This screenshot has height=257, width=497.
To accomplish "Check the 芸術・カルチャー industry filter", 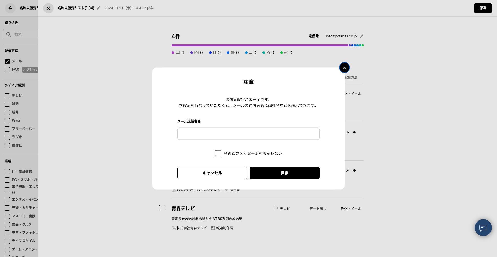I will 7,208.
